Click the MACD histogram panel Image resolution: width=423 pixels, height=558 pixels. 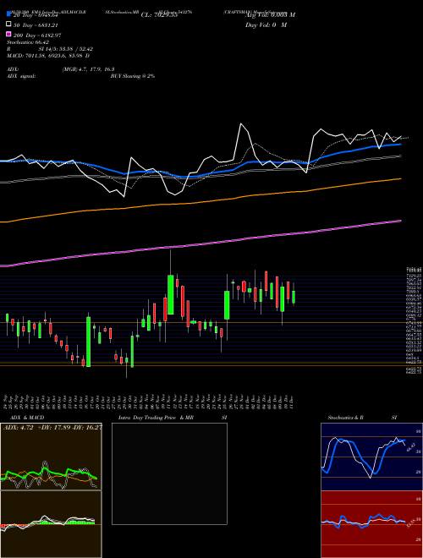51,524
